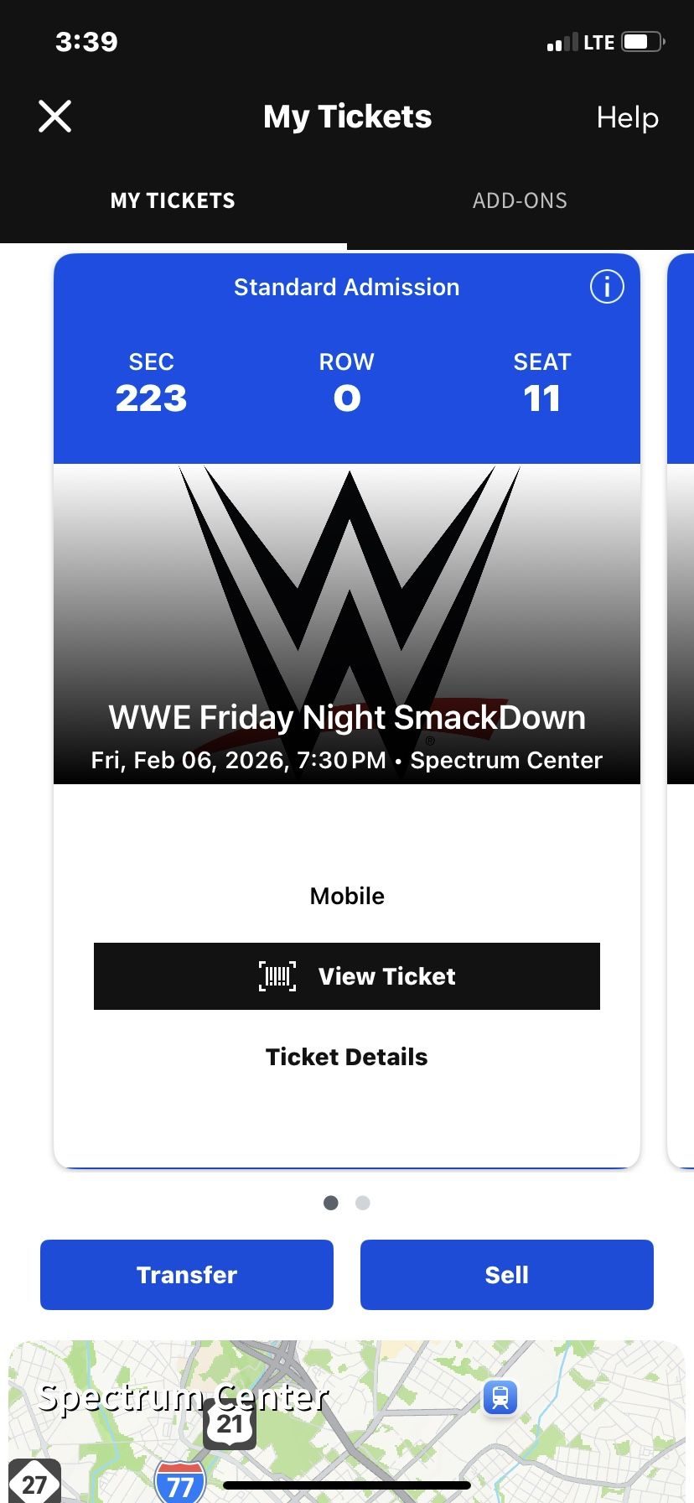Tap the next ticket card peeking right

pos(681,671)
